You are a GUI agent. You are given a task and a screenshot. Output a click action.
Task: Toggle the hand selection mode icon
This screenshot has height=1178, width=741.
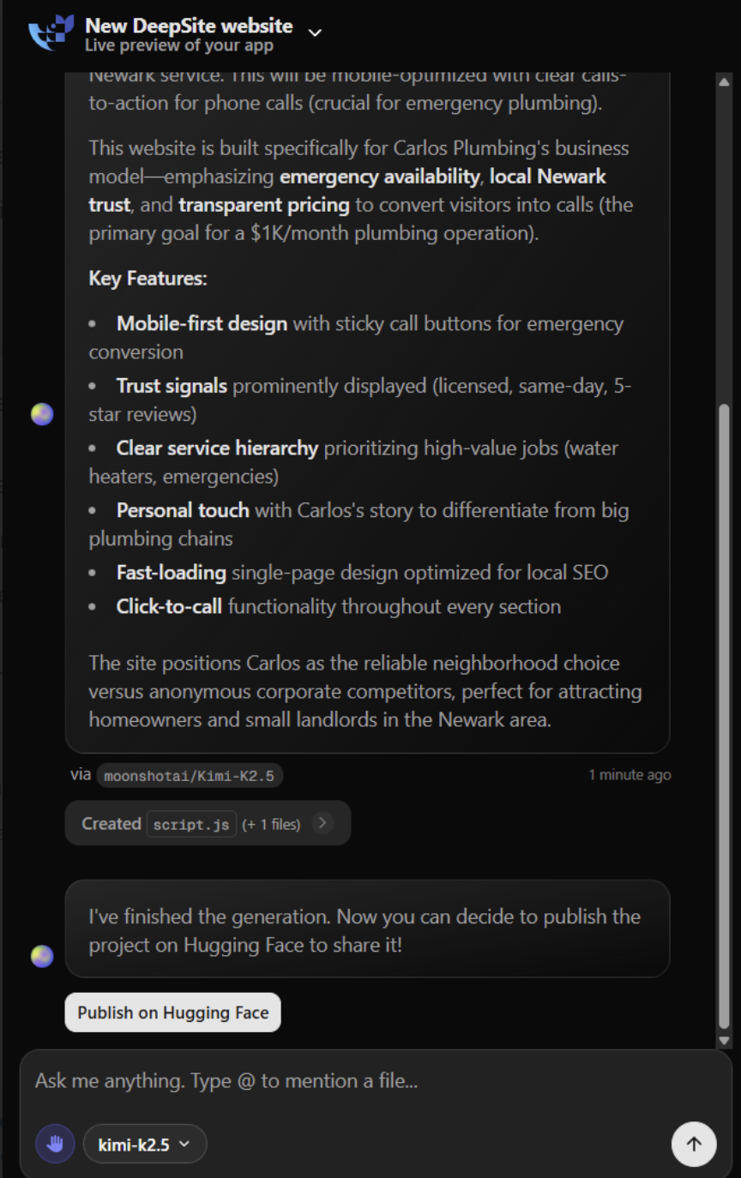55,1144
